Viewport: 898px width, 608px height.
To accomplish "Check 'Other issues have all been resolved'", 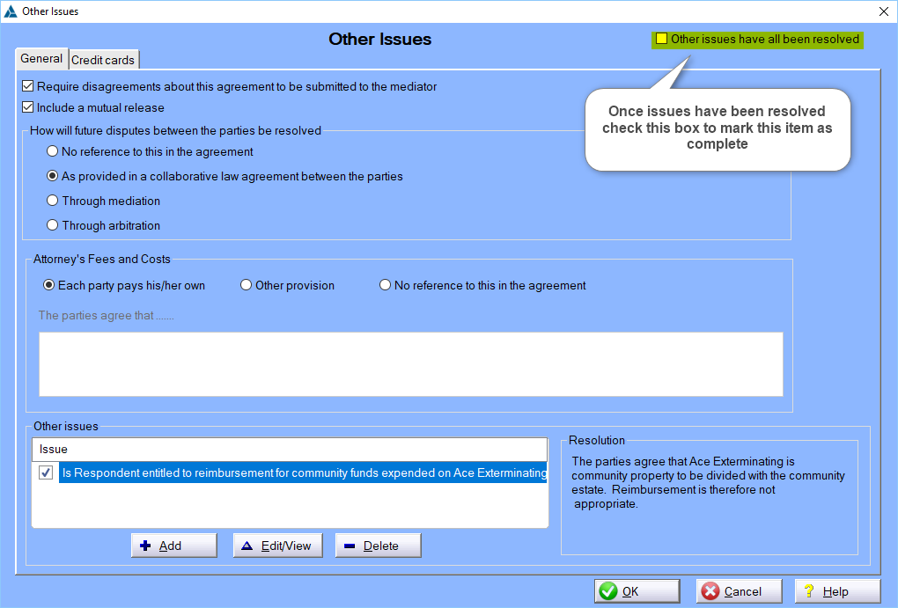I will click(x=661, y=39).
